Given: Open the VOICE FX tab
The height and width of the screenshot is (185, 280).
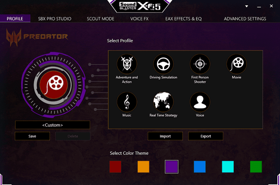Looking at the screenshot, I should tap(140, 19).
